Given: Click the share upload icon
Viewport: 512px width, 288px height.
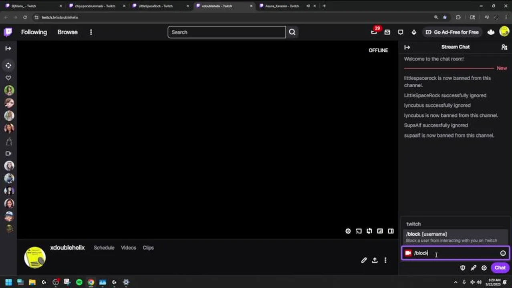Looking at the screenshot, I should point(375,260).
